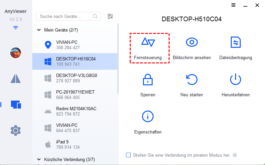Open the device list sort icon
265x165 pixels.
pos(110,16)
